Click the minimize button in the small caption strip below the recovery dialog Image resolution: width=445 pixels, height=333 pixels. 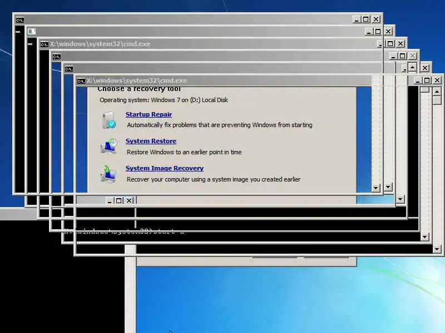click(110, 200)
